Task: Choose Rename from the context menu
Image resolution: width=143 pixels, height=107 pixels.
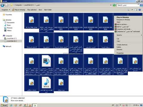Action: [128, 49]
